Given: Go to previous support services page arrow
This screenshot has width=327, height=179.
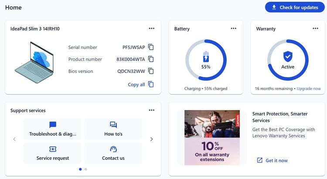Looking at the screenshot, I should tap(14, 139).
